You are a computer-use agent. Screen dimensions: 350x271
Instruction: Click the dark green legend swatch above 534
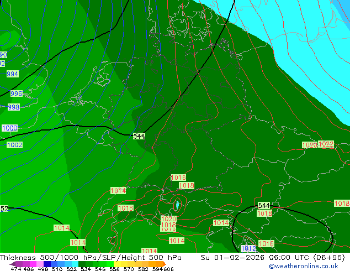click(82, 264)
